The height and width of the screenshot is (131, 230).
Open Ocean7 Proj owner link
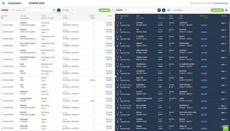(x=127, y=85)
